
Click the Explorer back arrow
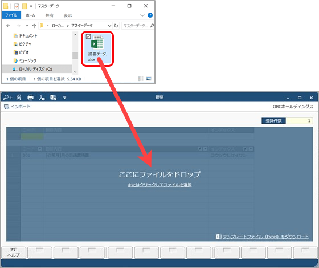pyautogui.click(x=9, y=26)
